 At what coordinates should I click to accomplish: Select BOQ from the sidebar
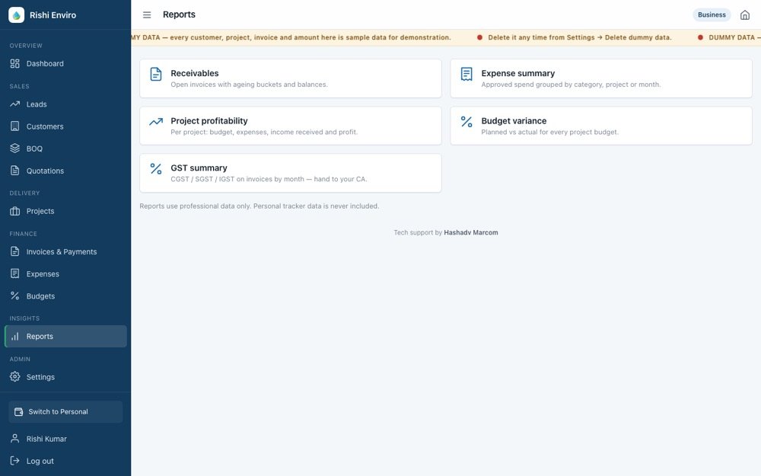pyautogui.click(x=65, y=149)
